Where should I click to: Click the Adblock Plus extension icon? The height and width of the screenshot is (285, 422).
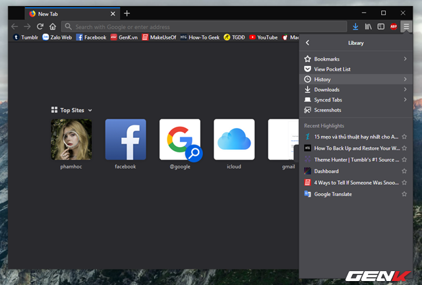pyautogui.click(x=394, y=26)
